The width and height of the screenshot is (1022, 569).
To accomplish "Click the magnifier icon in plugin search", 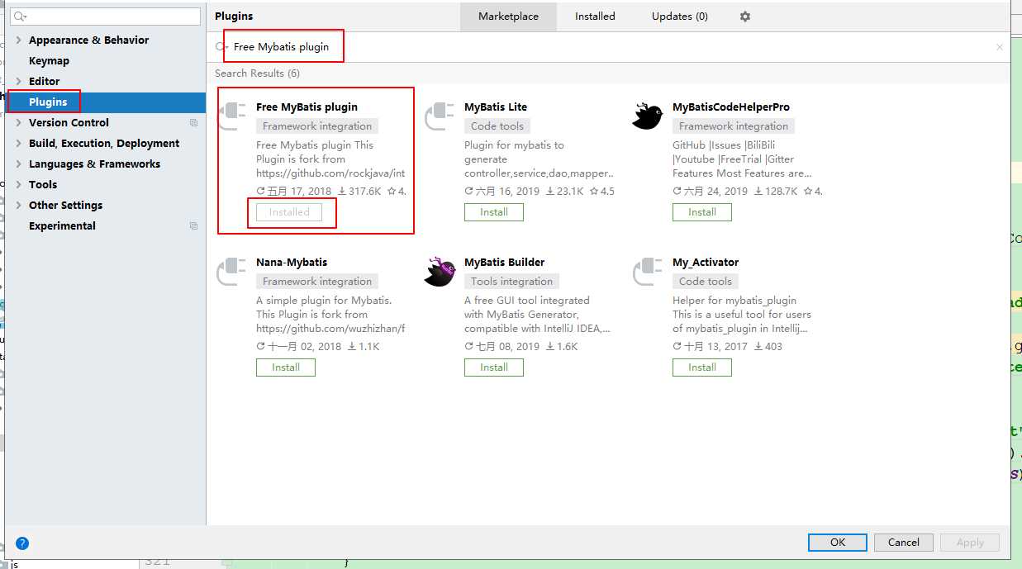I will 221,47.
